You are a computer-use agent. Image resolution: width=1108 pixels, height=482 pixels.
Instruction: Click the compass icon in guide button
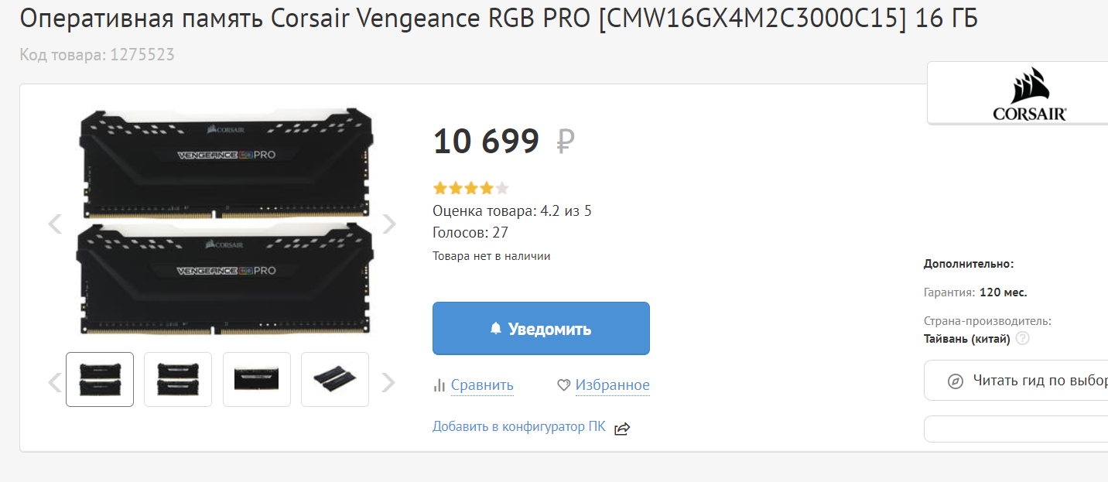pos(956,381)
